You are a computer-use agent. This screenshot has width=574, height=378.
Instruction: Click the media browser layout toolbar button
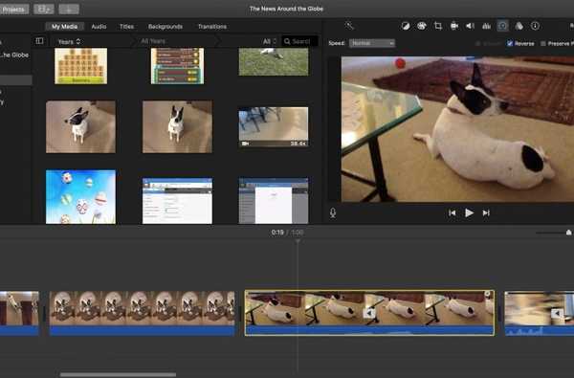coord(44,10)
